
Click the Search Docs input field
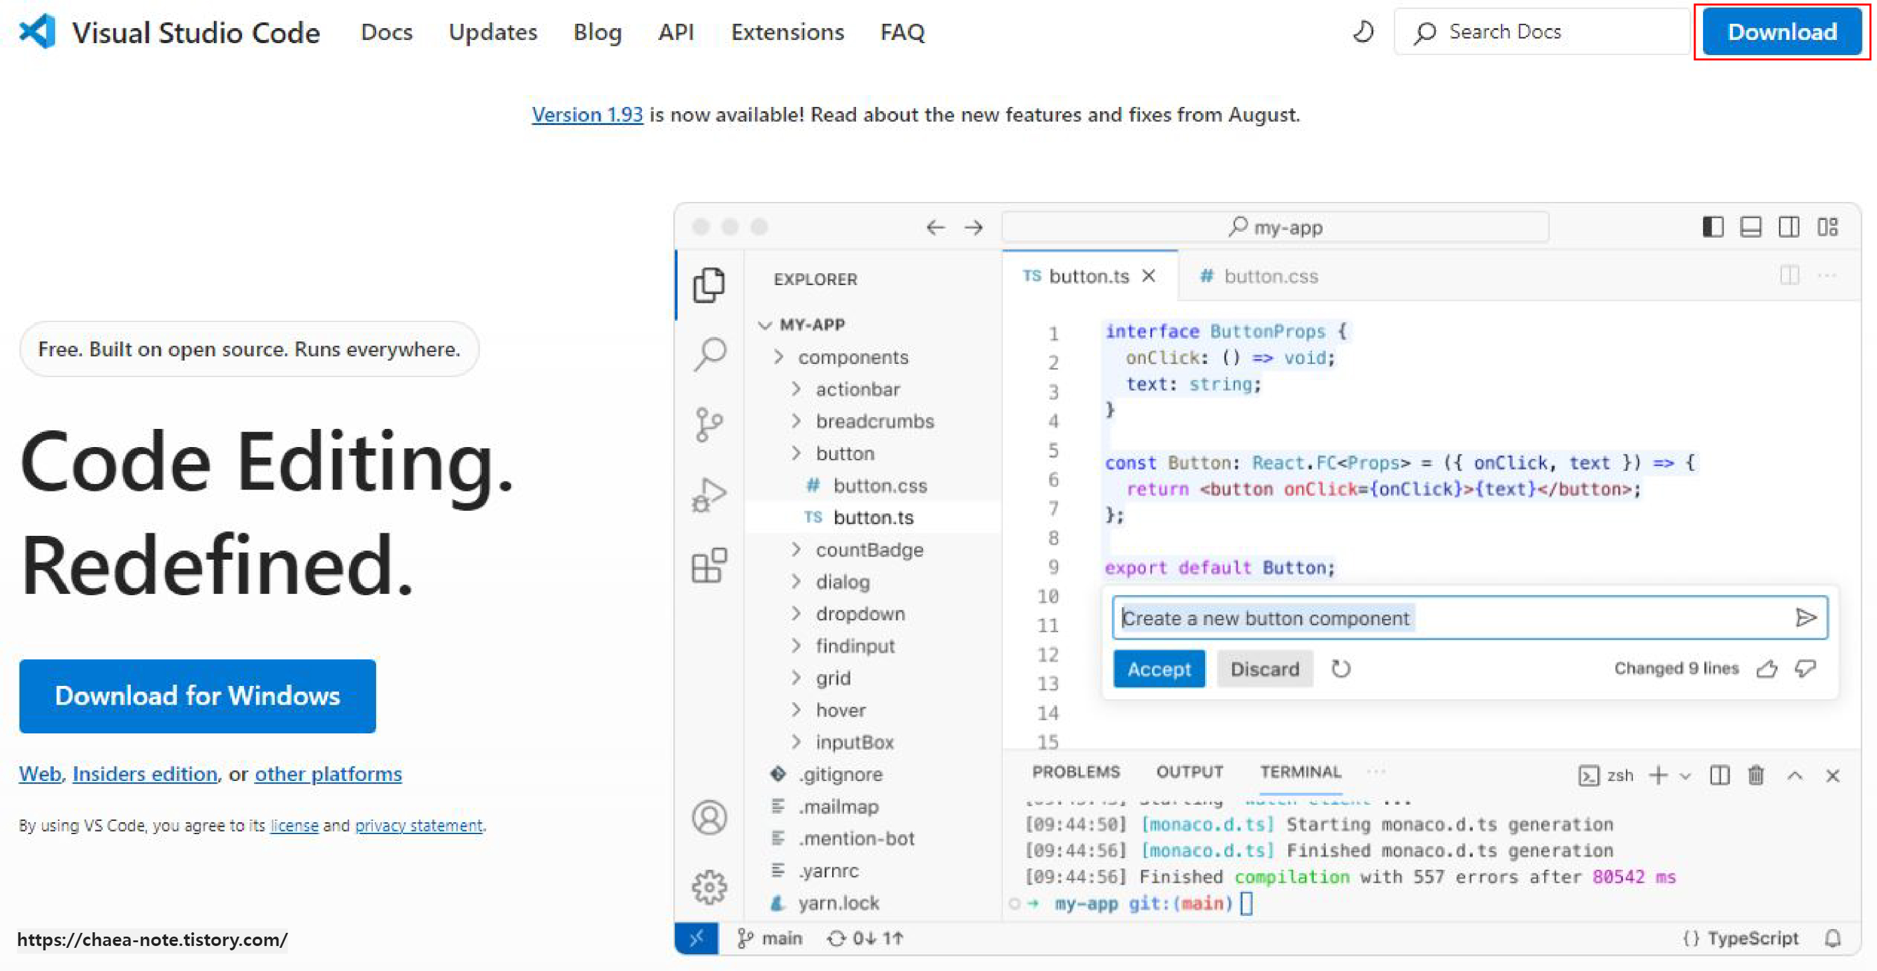click(x=1542, y=32)
